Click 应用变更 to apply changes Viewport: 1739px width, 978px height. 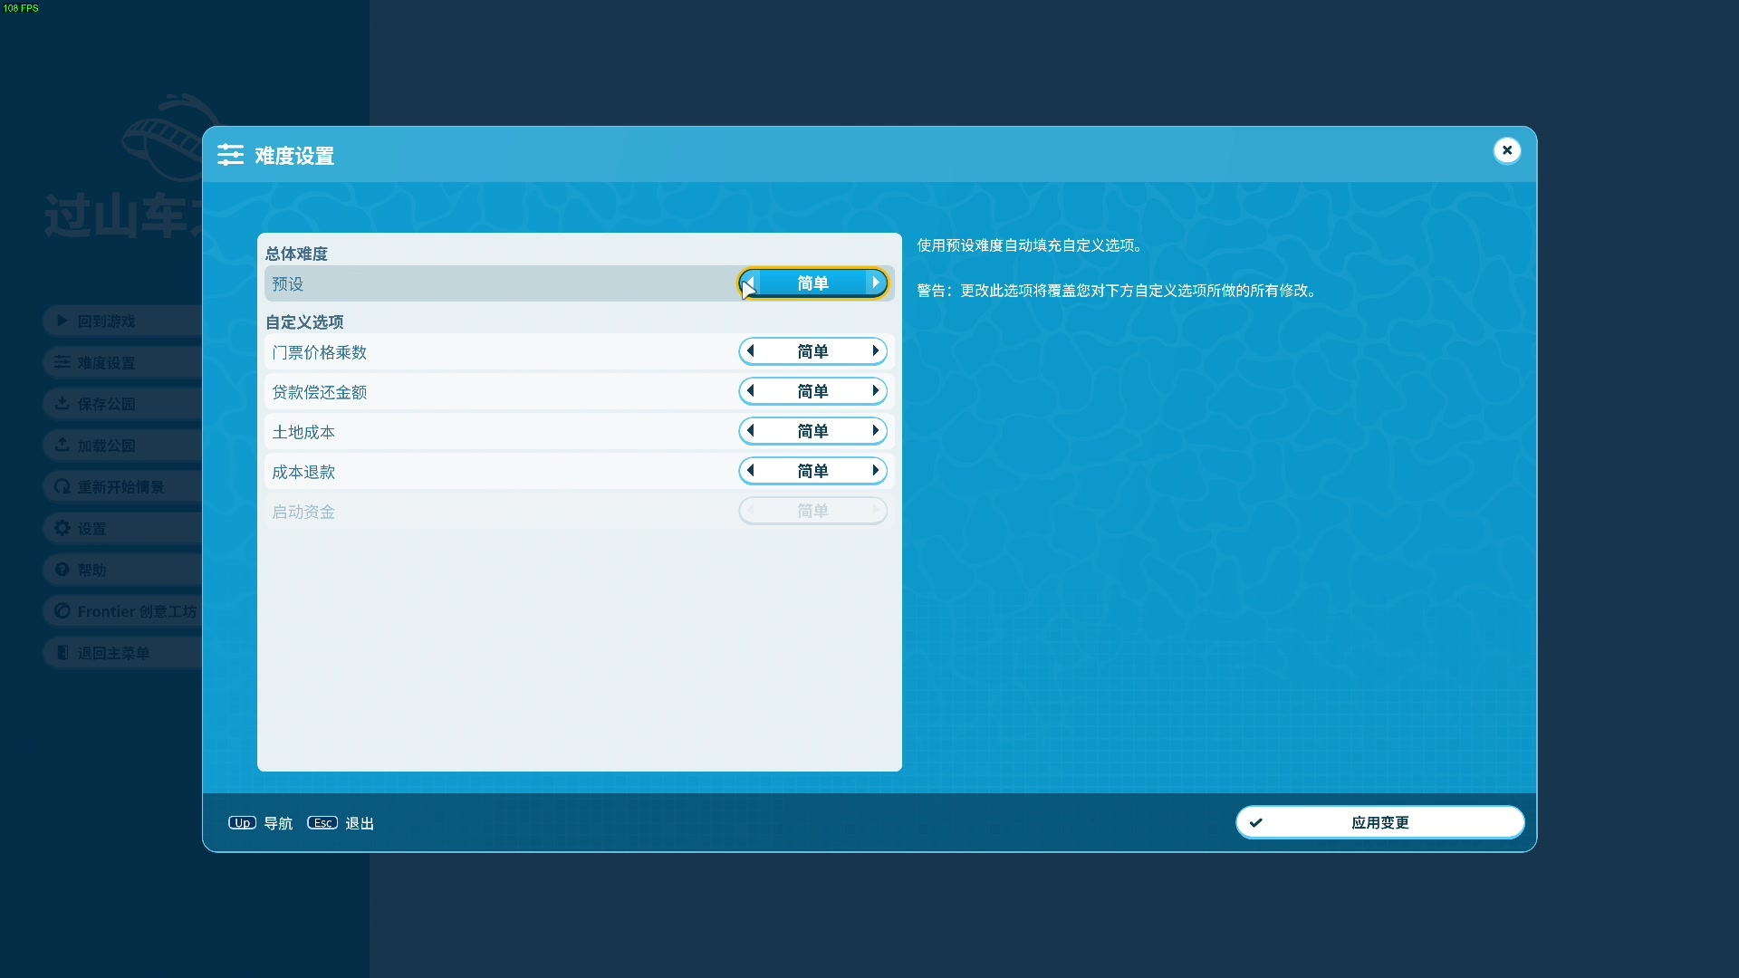pyautogui.click(x=1379, y=822)
